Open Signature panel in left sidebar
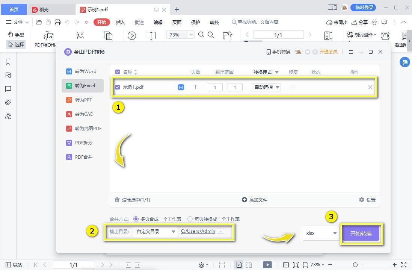The width and height of the screenshot is (412, 270). tap(8, 116)
